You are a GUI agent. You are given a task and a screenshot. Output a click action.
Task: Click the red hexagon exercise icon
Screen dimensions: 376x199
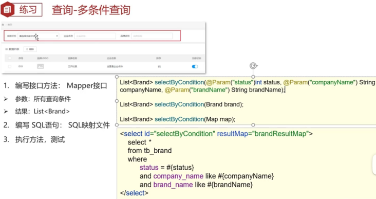pyautogui.click(x=7, y=9)
